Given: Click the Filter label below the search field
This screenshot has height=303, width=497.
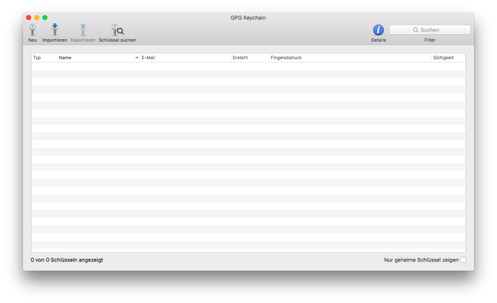Looking at the screenshot, I should [x=430, y=40].
